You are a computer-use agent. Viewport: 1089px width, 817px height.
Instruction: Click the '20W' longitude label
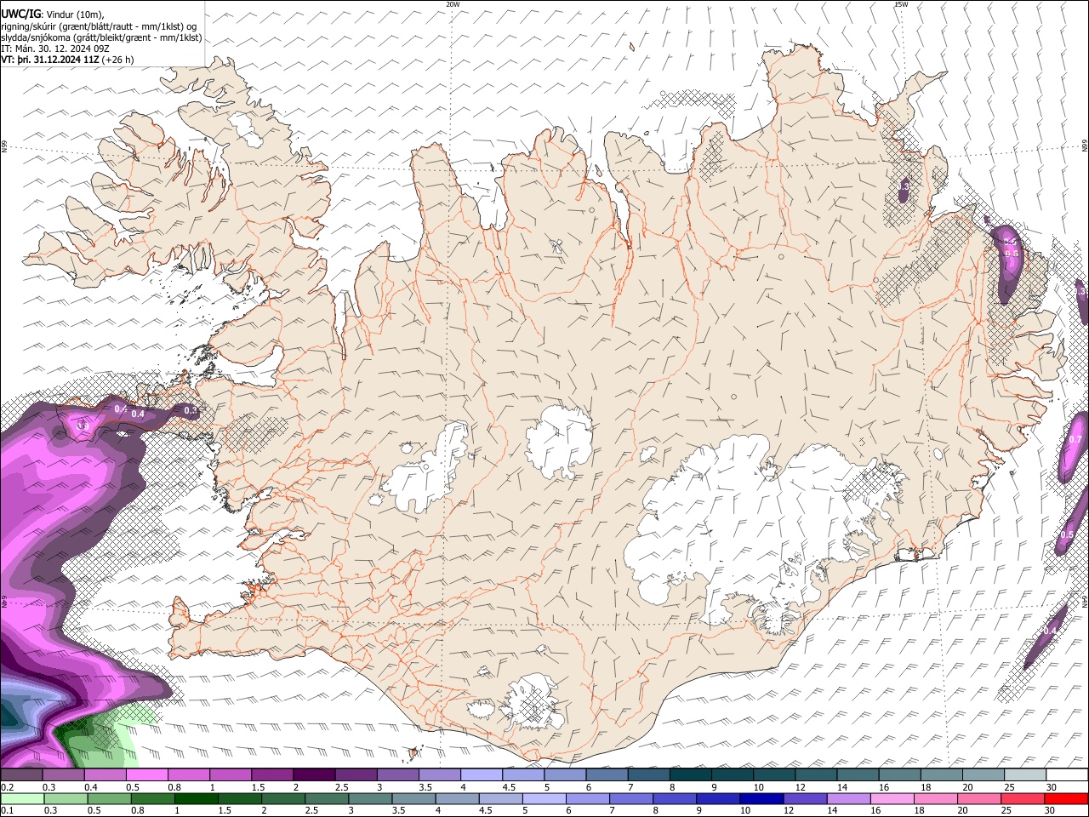(453, 4)
